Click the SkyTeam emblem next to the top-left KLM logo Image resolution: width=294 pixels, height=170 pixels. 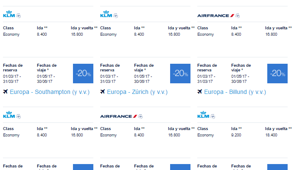18,16
